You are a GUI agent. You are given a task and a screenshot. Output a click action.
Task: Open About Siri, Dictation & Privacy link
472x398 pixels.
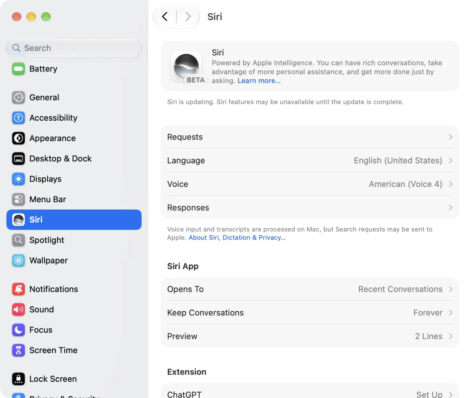pyautogui.click(x=237, y=238)
